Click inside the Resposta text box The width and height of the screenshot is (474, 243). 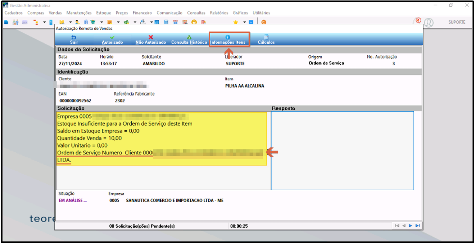342,150
